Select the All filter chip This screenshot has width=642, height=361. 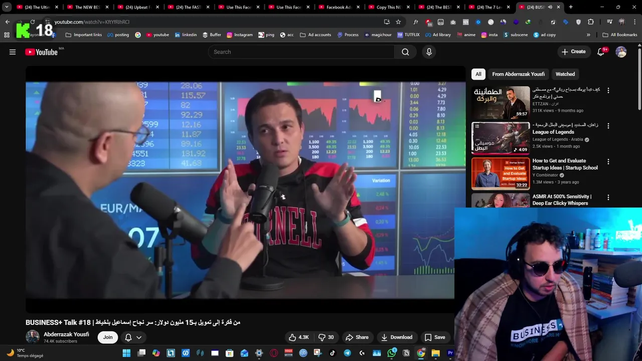478,74
